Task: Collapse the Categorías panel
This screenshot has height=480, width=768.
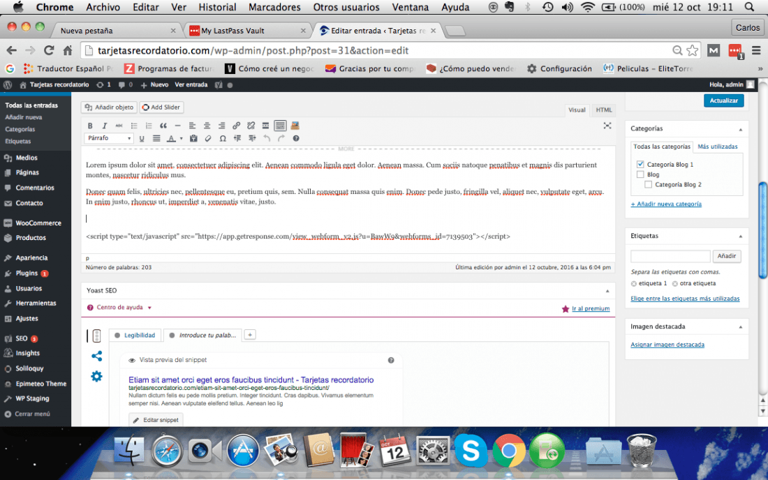Action: (x=741, y=129)
